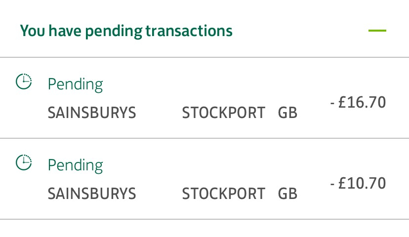Click the clock icon for the £10.70 transaction

[24, 163]
